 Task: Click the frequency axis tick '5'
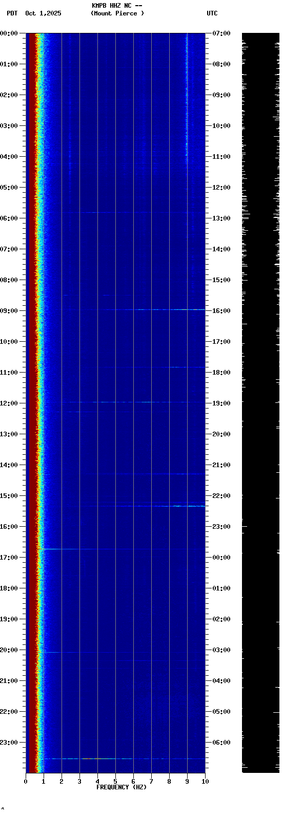[115, 782]
